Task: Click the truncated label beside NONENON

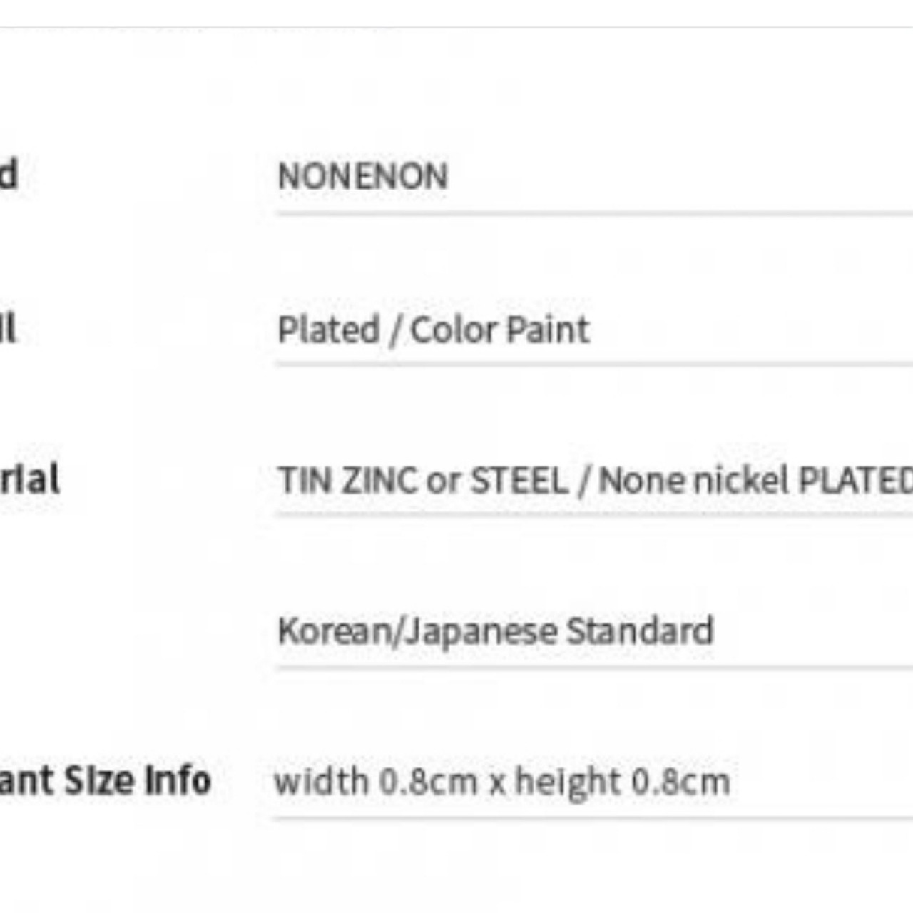Action: [9, 175]
